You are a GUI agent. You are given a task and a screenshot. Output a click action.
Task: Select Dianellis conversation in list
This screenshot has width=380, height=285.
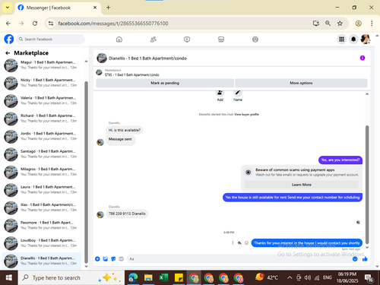42,261
